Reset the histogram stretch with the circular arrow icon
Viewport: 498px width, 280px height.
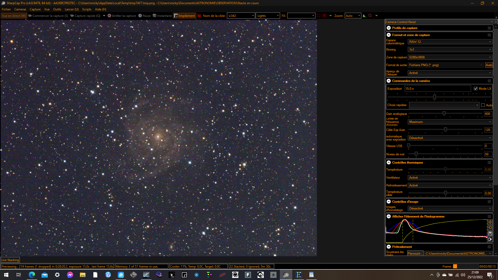(x=490, y=228)
